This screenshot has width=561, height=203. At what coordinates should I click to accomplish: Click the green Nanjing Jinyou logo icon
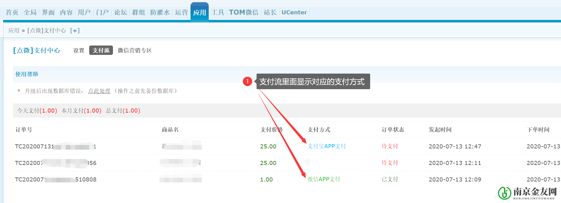504,193
